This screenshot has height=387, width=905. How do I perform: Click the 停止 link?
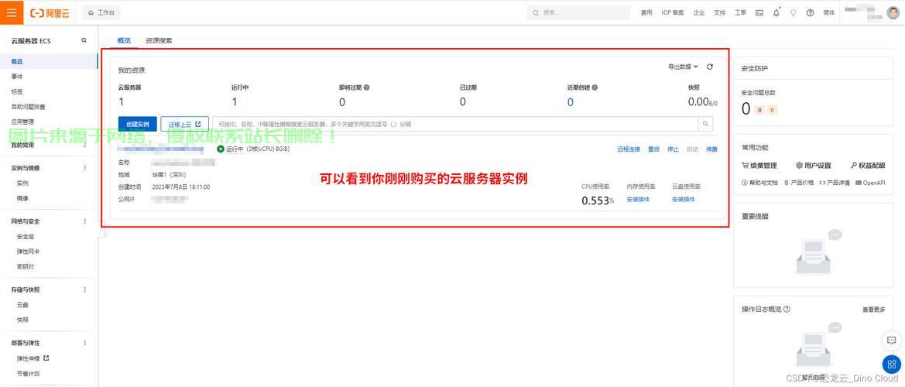point(673,149)
